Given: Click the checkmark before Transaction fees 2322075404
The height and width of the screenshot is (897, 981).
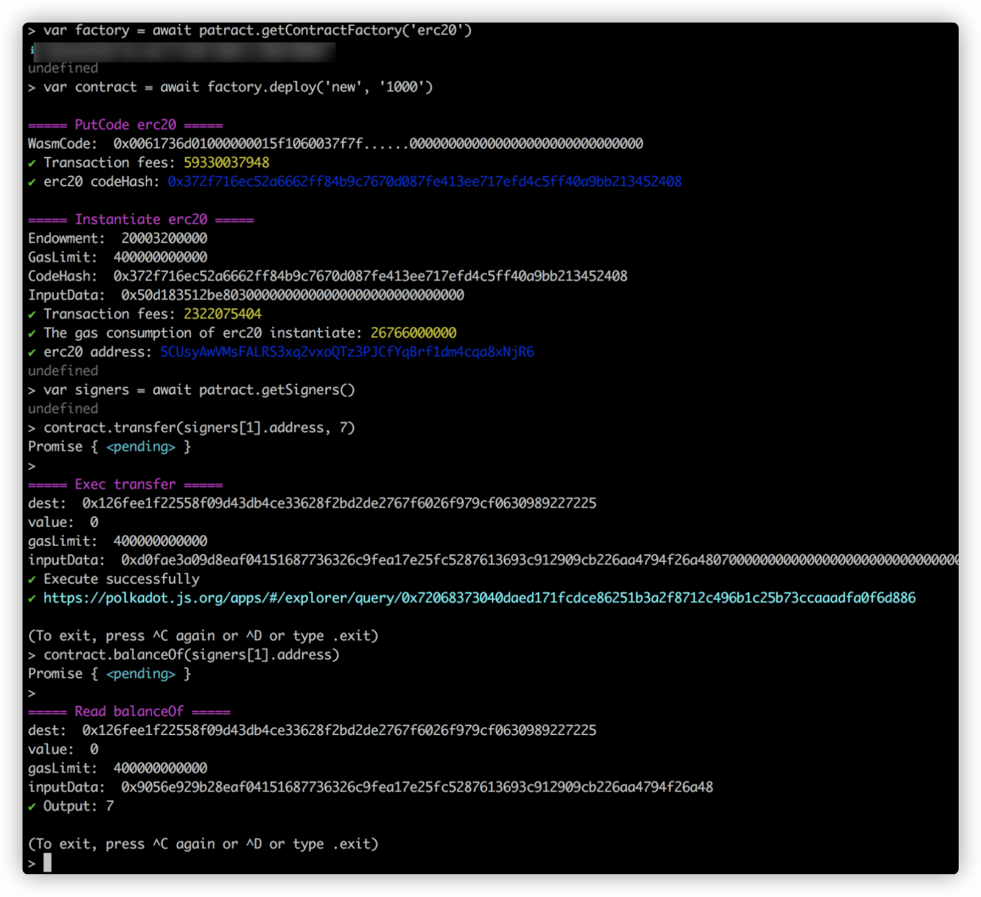Looking at the screenshot, I should pyautogui.click(x=32, y=315).
